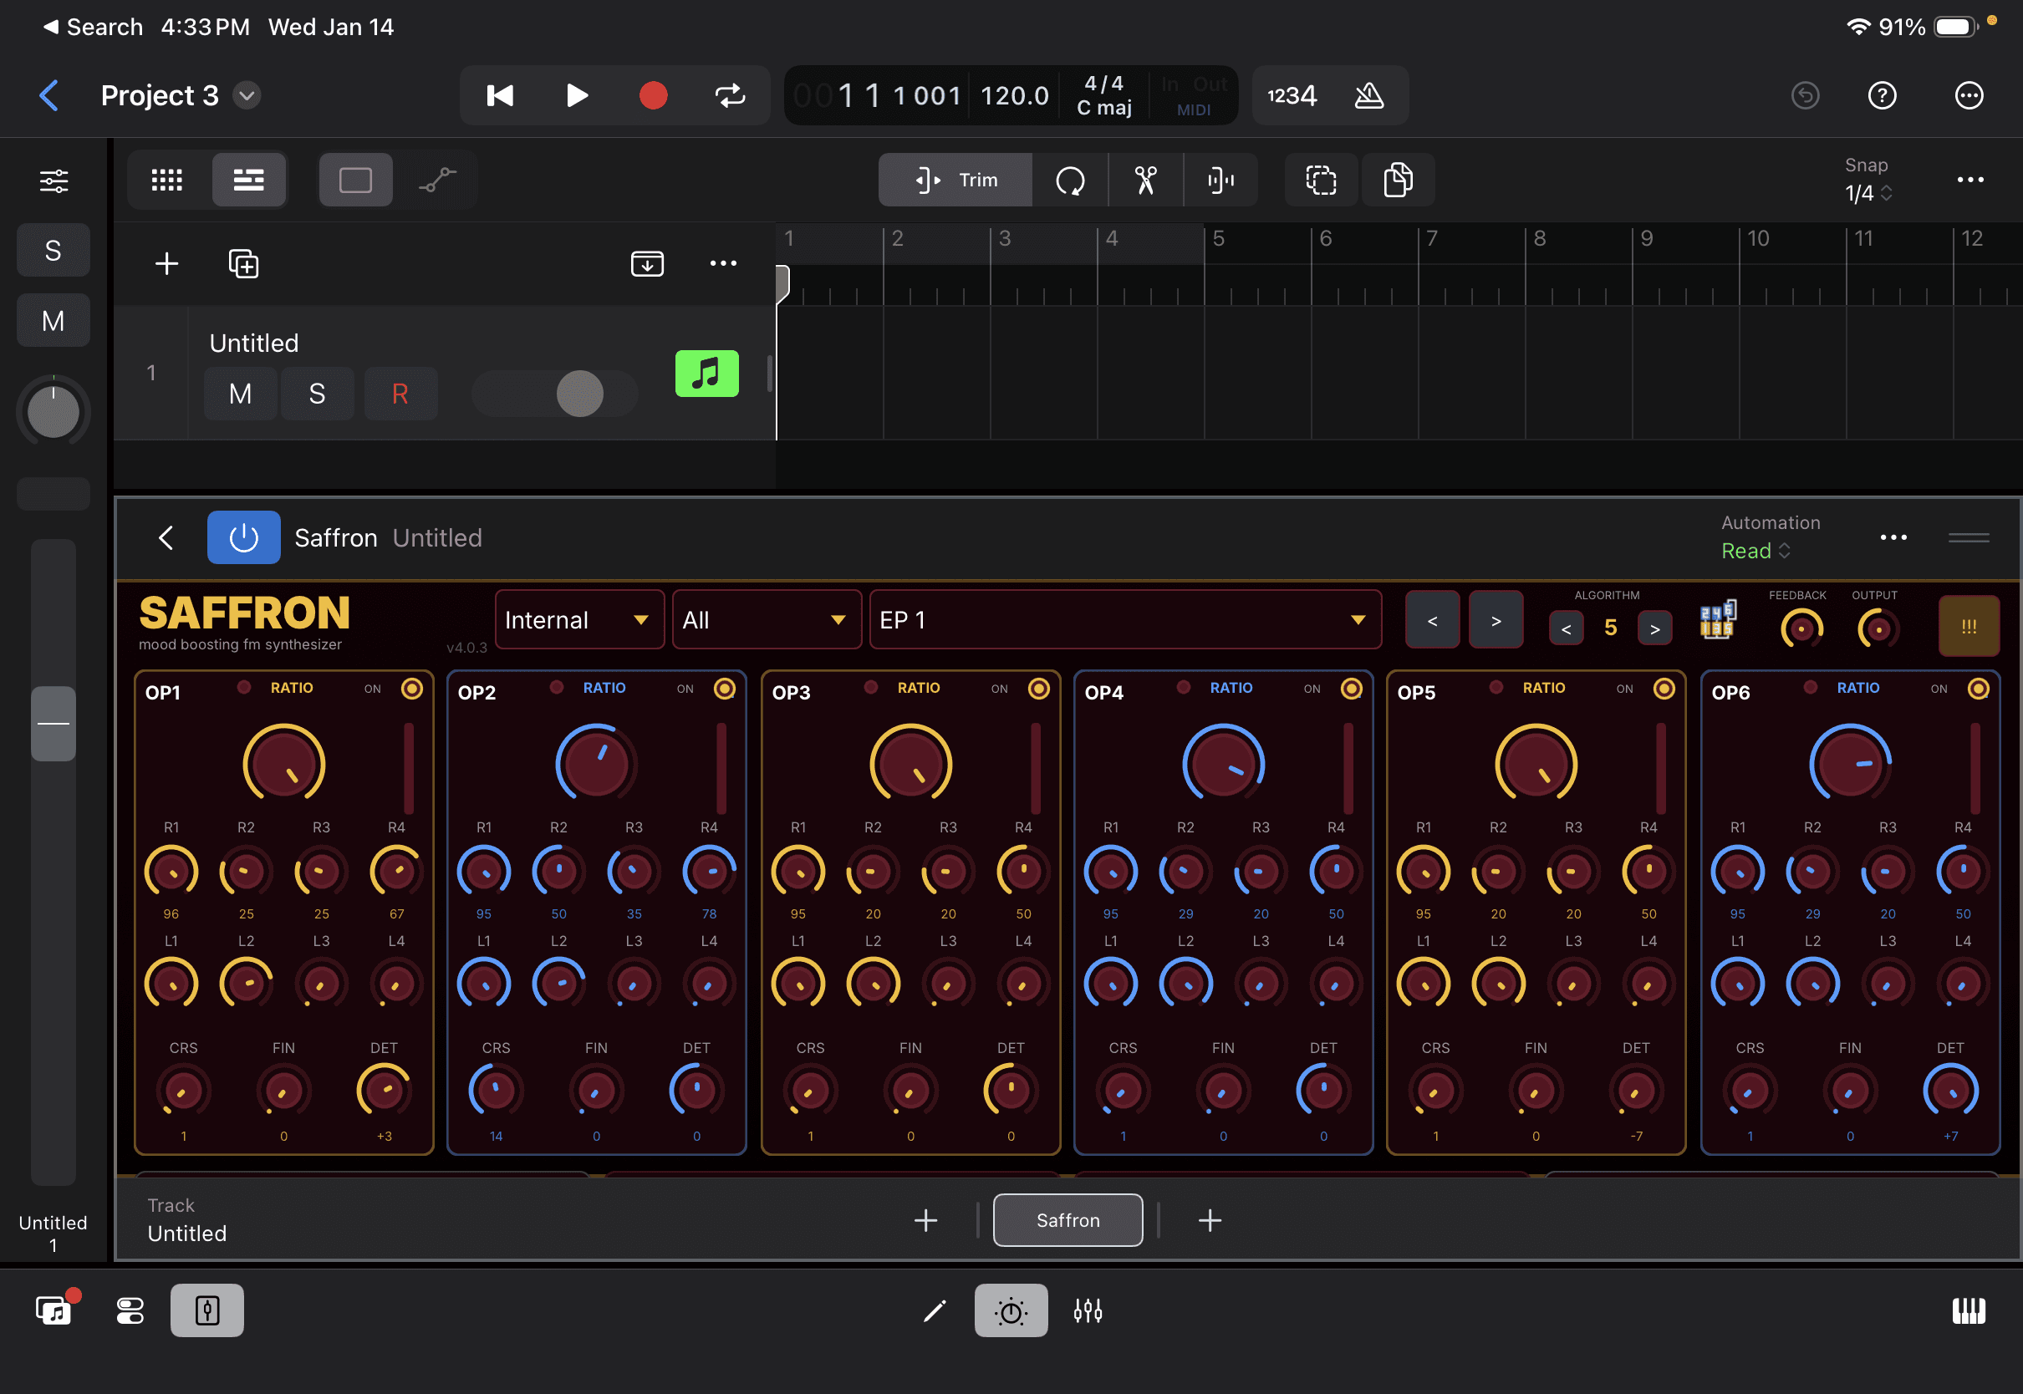
Task: Solo the Untitled track
Action: point(317,394)
